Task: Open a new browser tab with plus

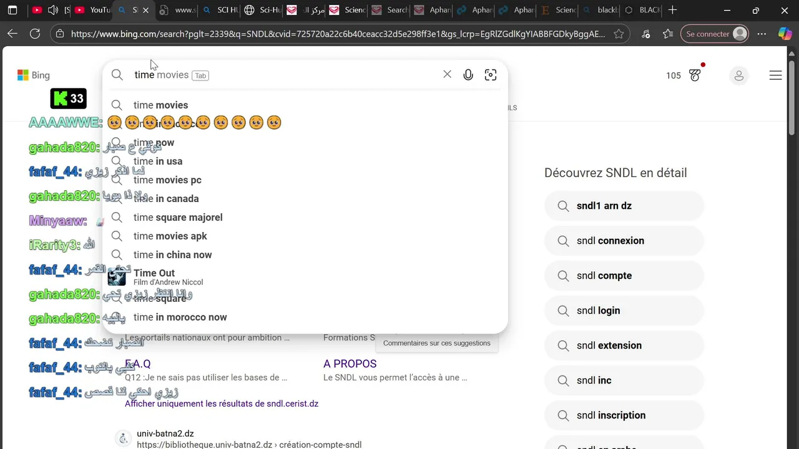Action: pos(672,10)
